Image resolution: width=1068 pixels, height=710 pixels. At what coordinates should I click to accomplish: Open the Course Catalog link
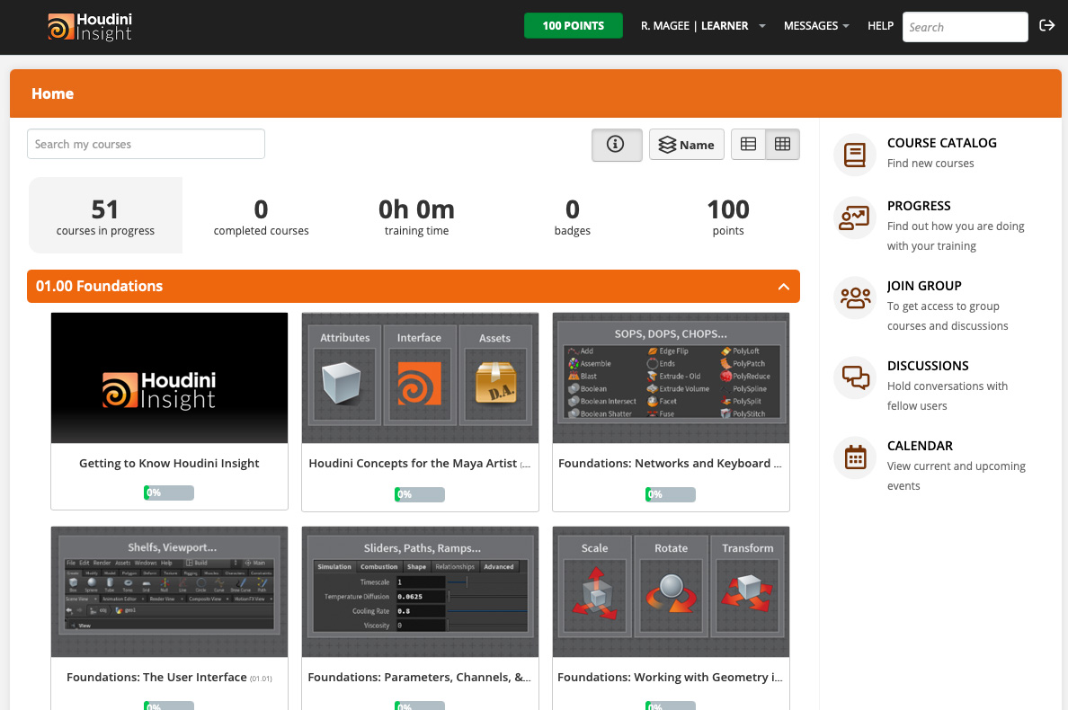941,143
